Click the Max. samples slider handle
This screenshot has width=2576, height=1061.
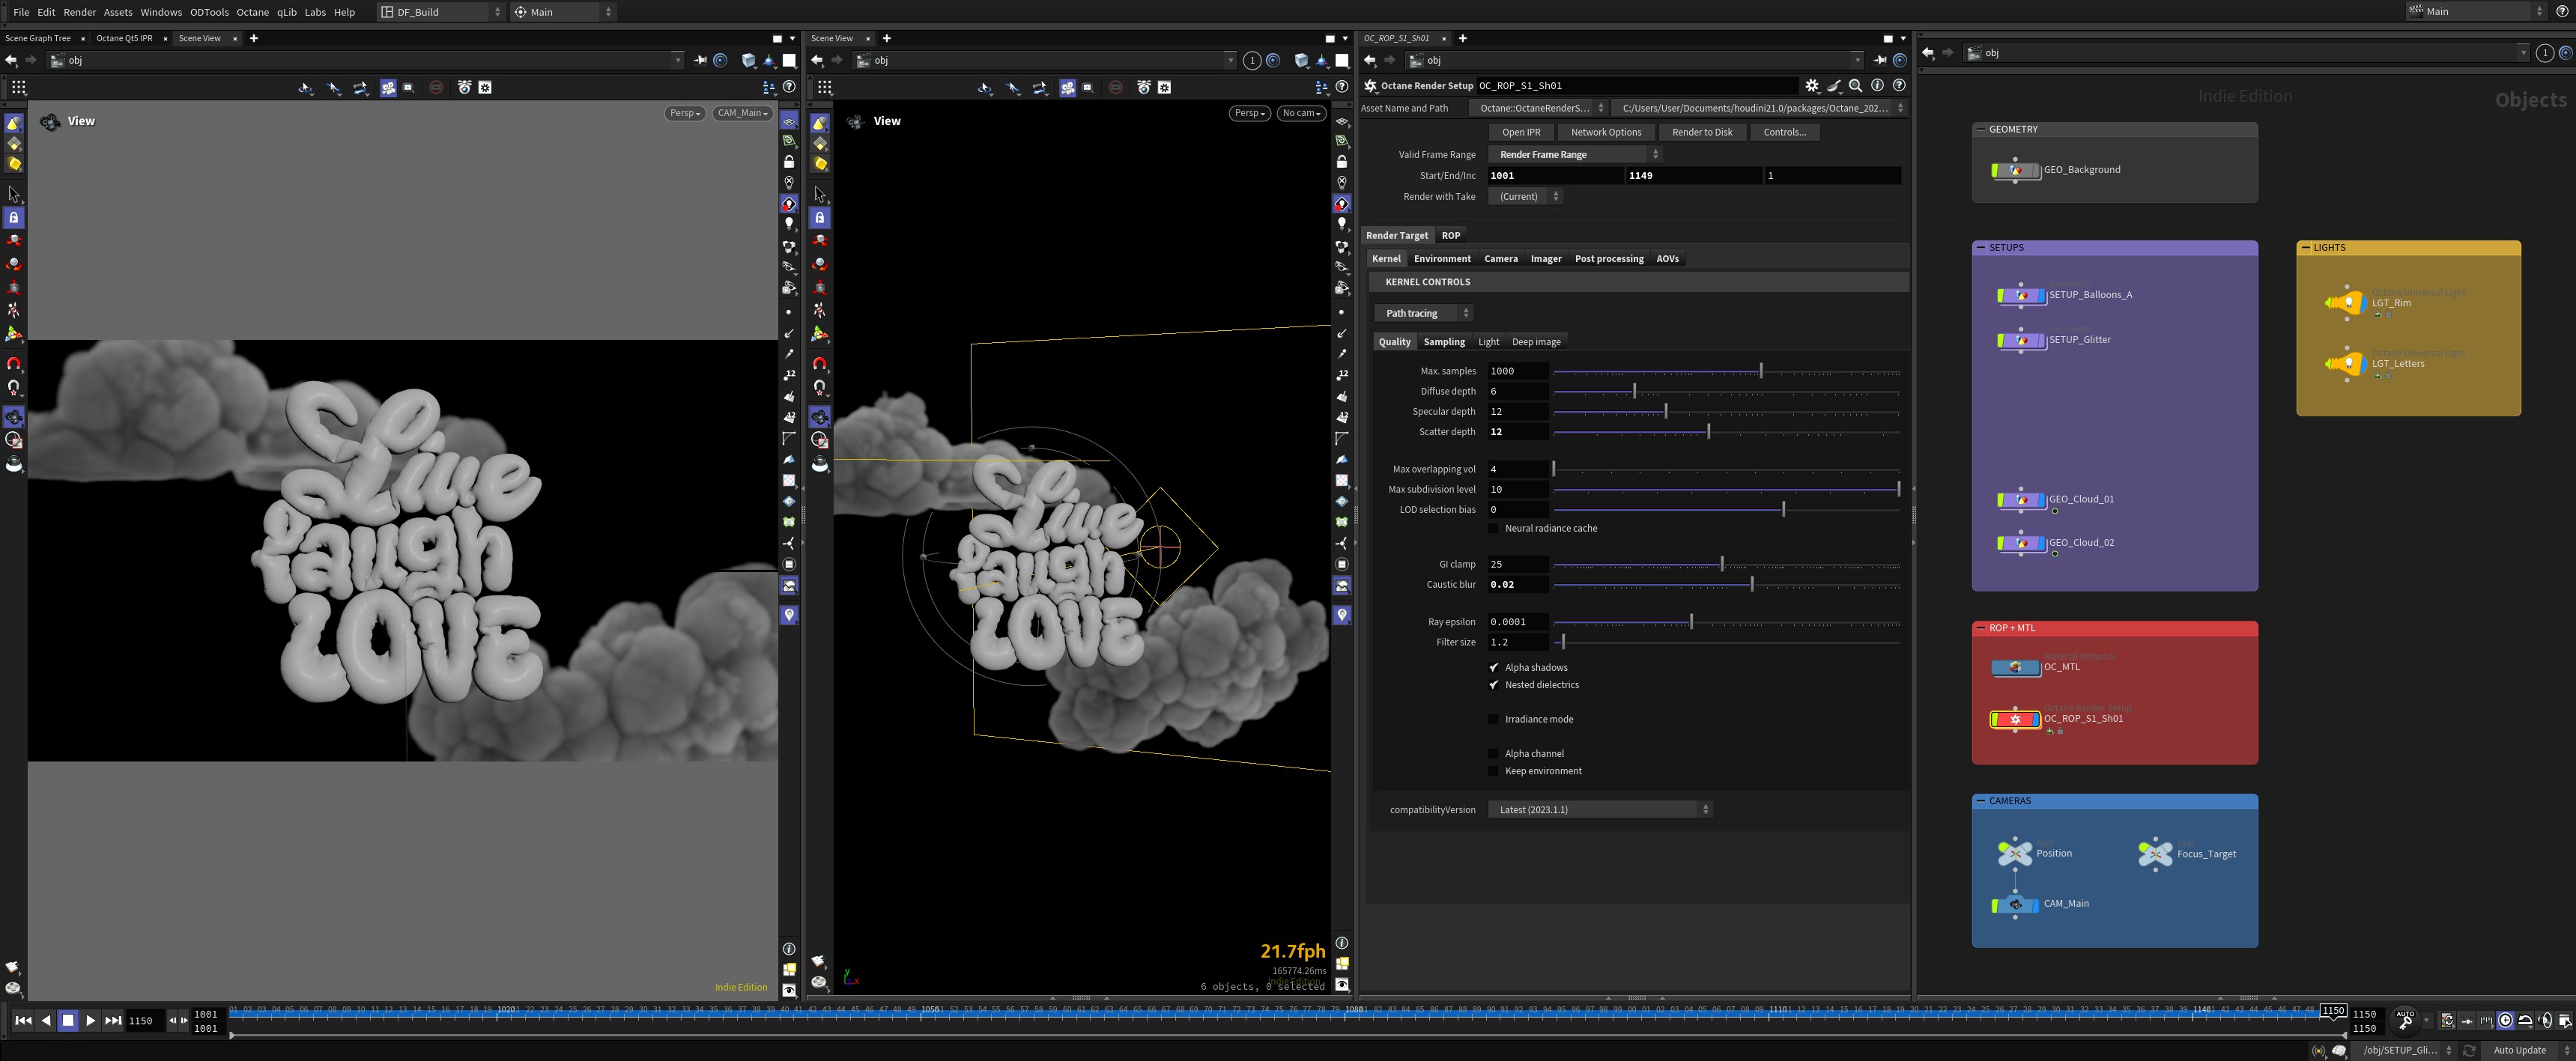click(x=1761, y=371)
